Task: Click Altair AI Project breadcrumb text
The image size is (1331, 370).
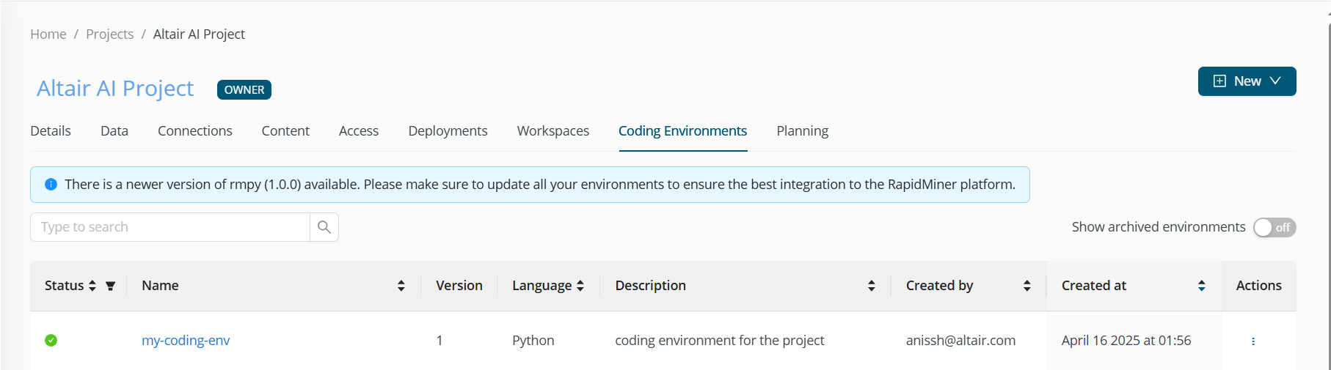Action: click(199, 34)
